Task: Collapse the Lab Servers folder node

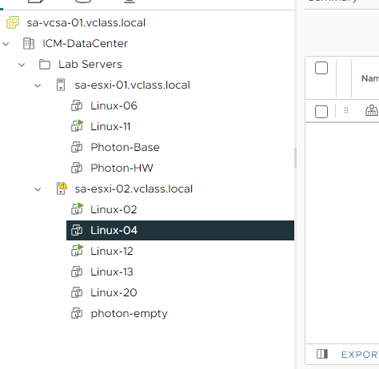Action: click(22, 65)
